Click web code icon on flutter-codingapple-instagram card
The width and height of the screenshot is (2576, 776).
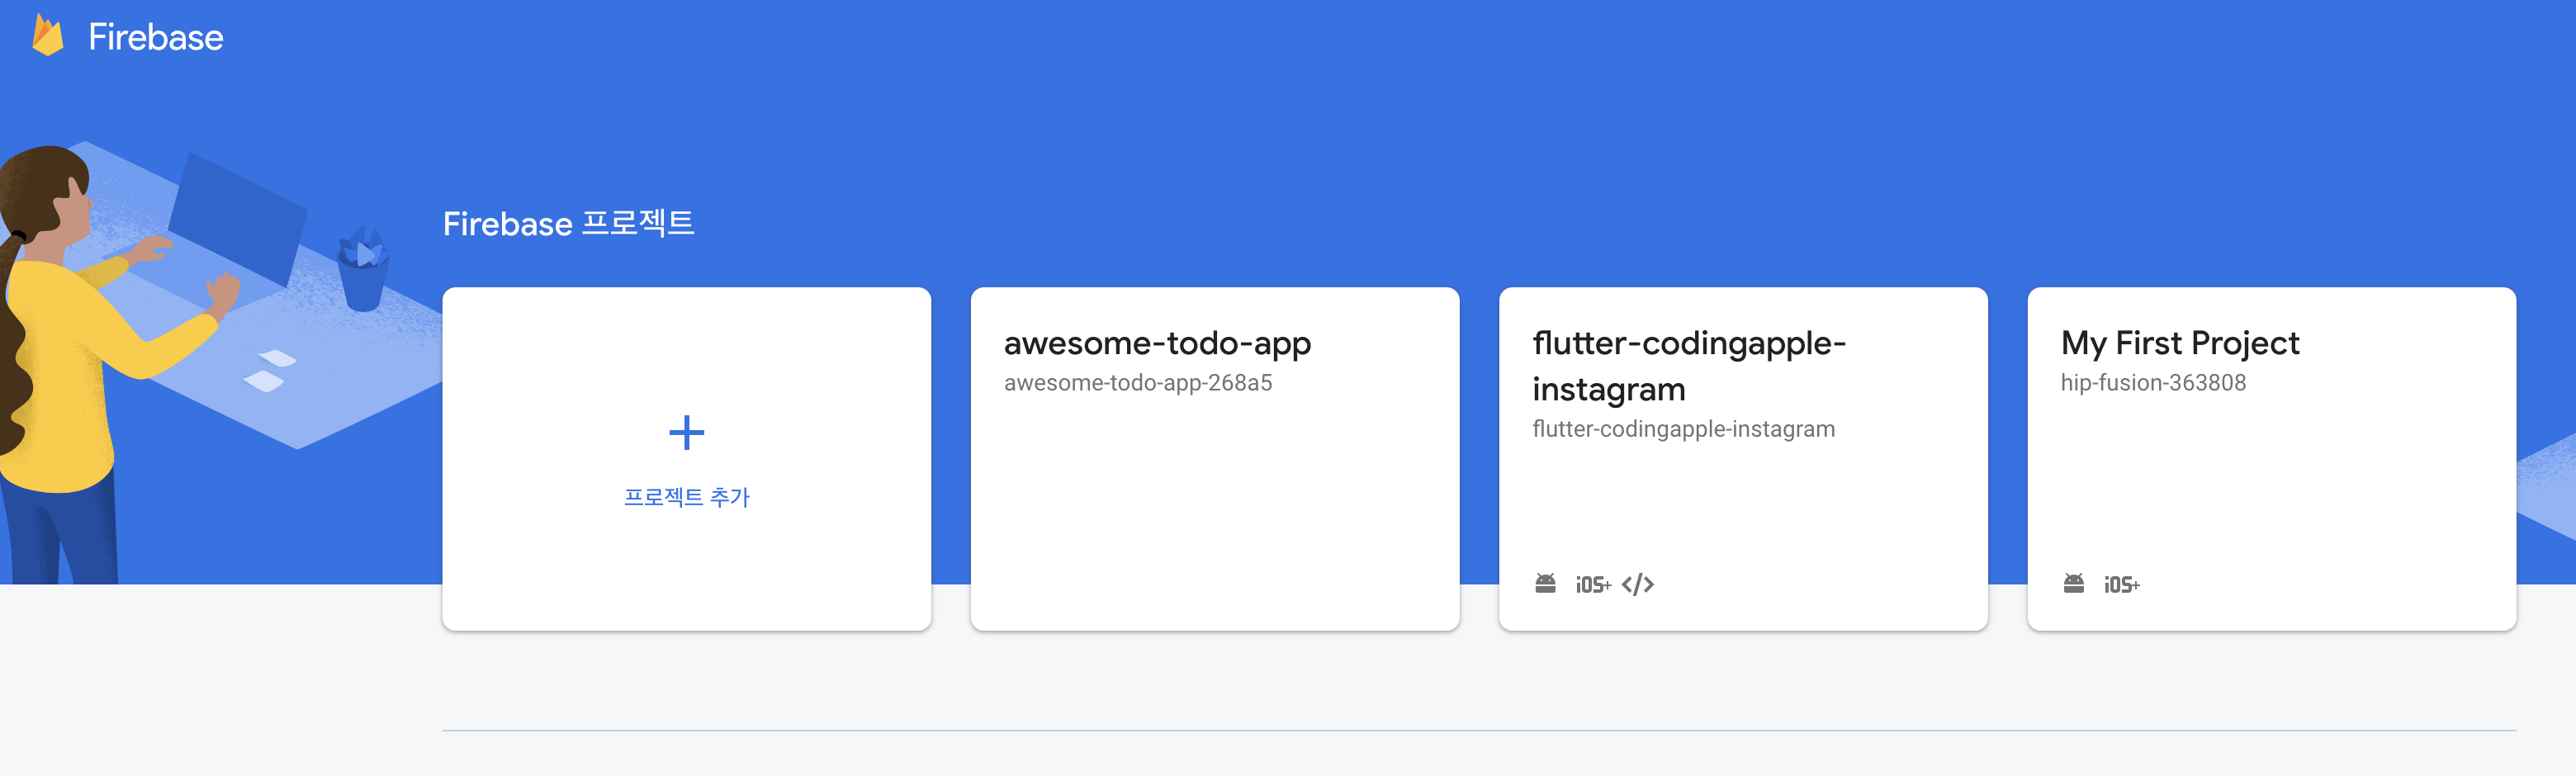pos(1637,584)
